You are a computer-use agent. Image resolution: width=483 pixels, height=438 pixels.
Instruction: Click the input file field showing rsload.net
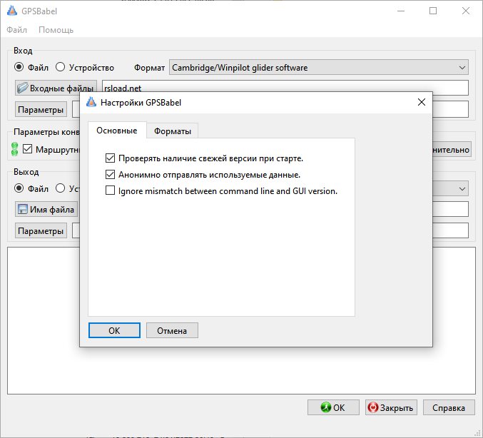(x=285, y=88)
